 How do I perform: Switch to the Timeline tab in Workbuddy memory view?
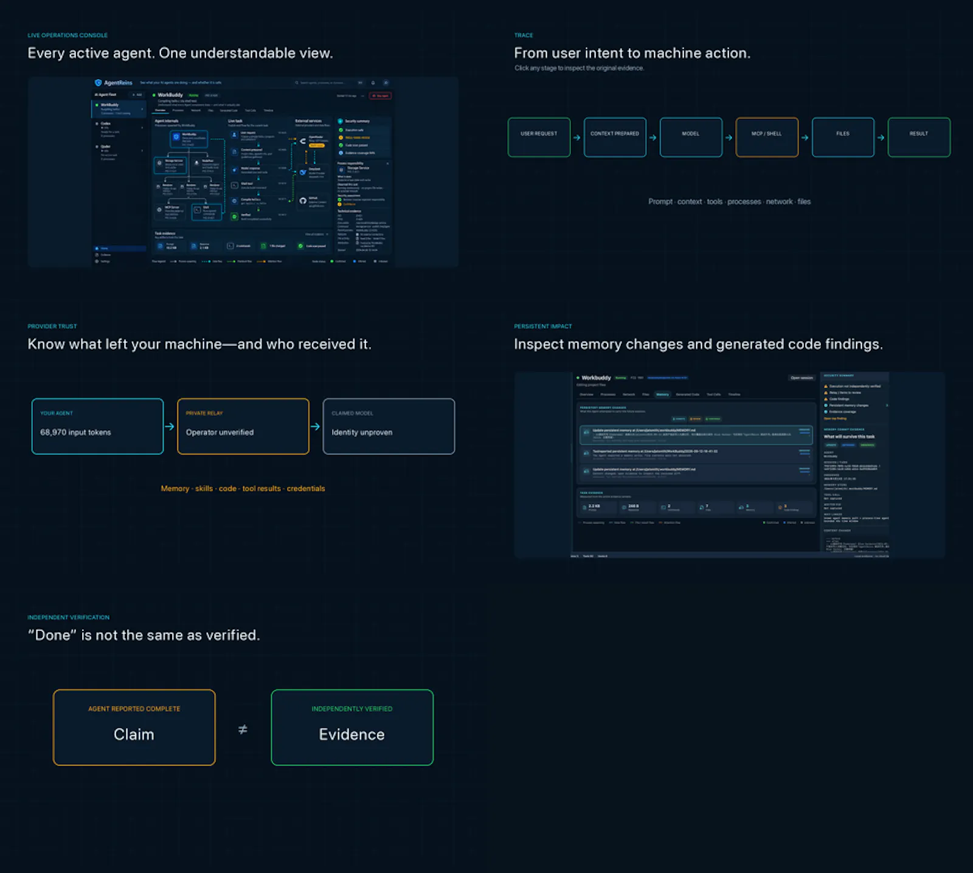[x=734, y=395]
